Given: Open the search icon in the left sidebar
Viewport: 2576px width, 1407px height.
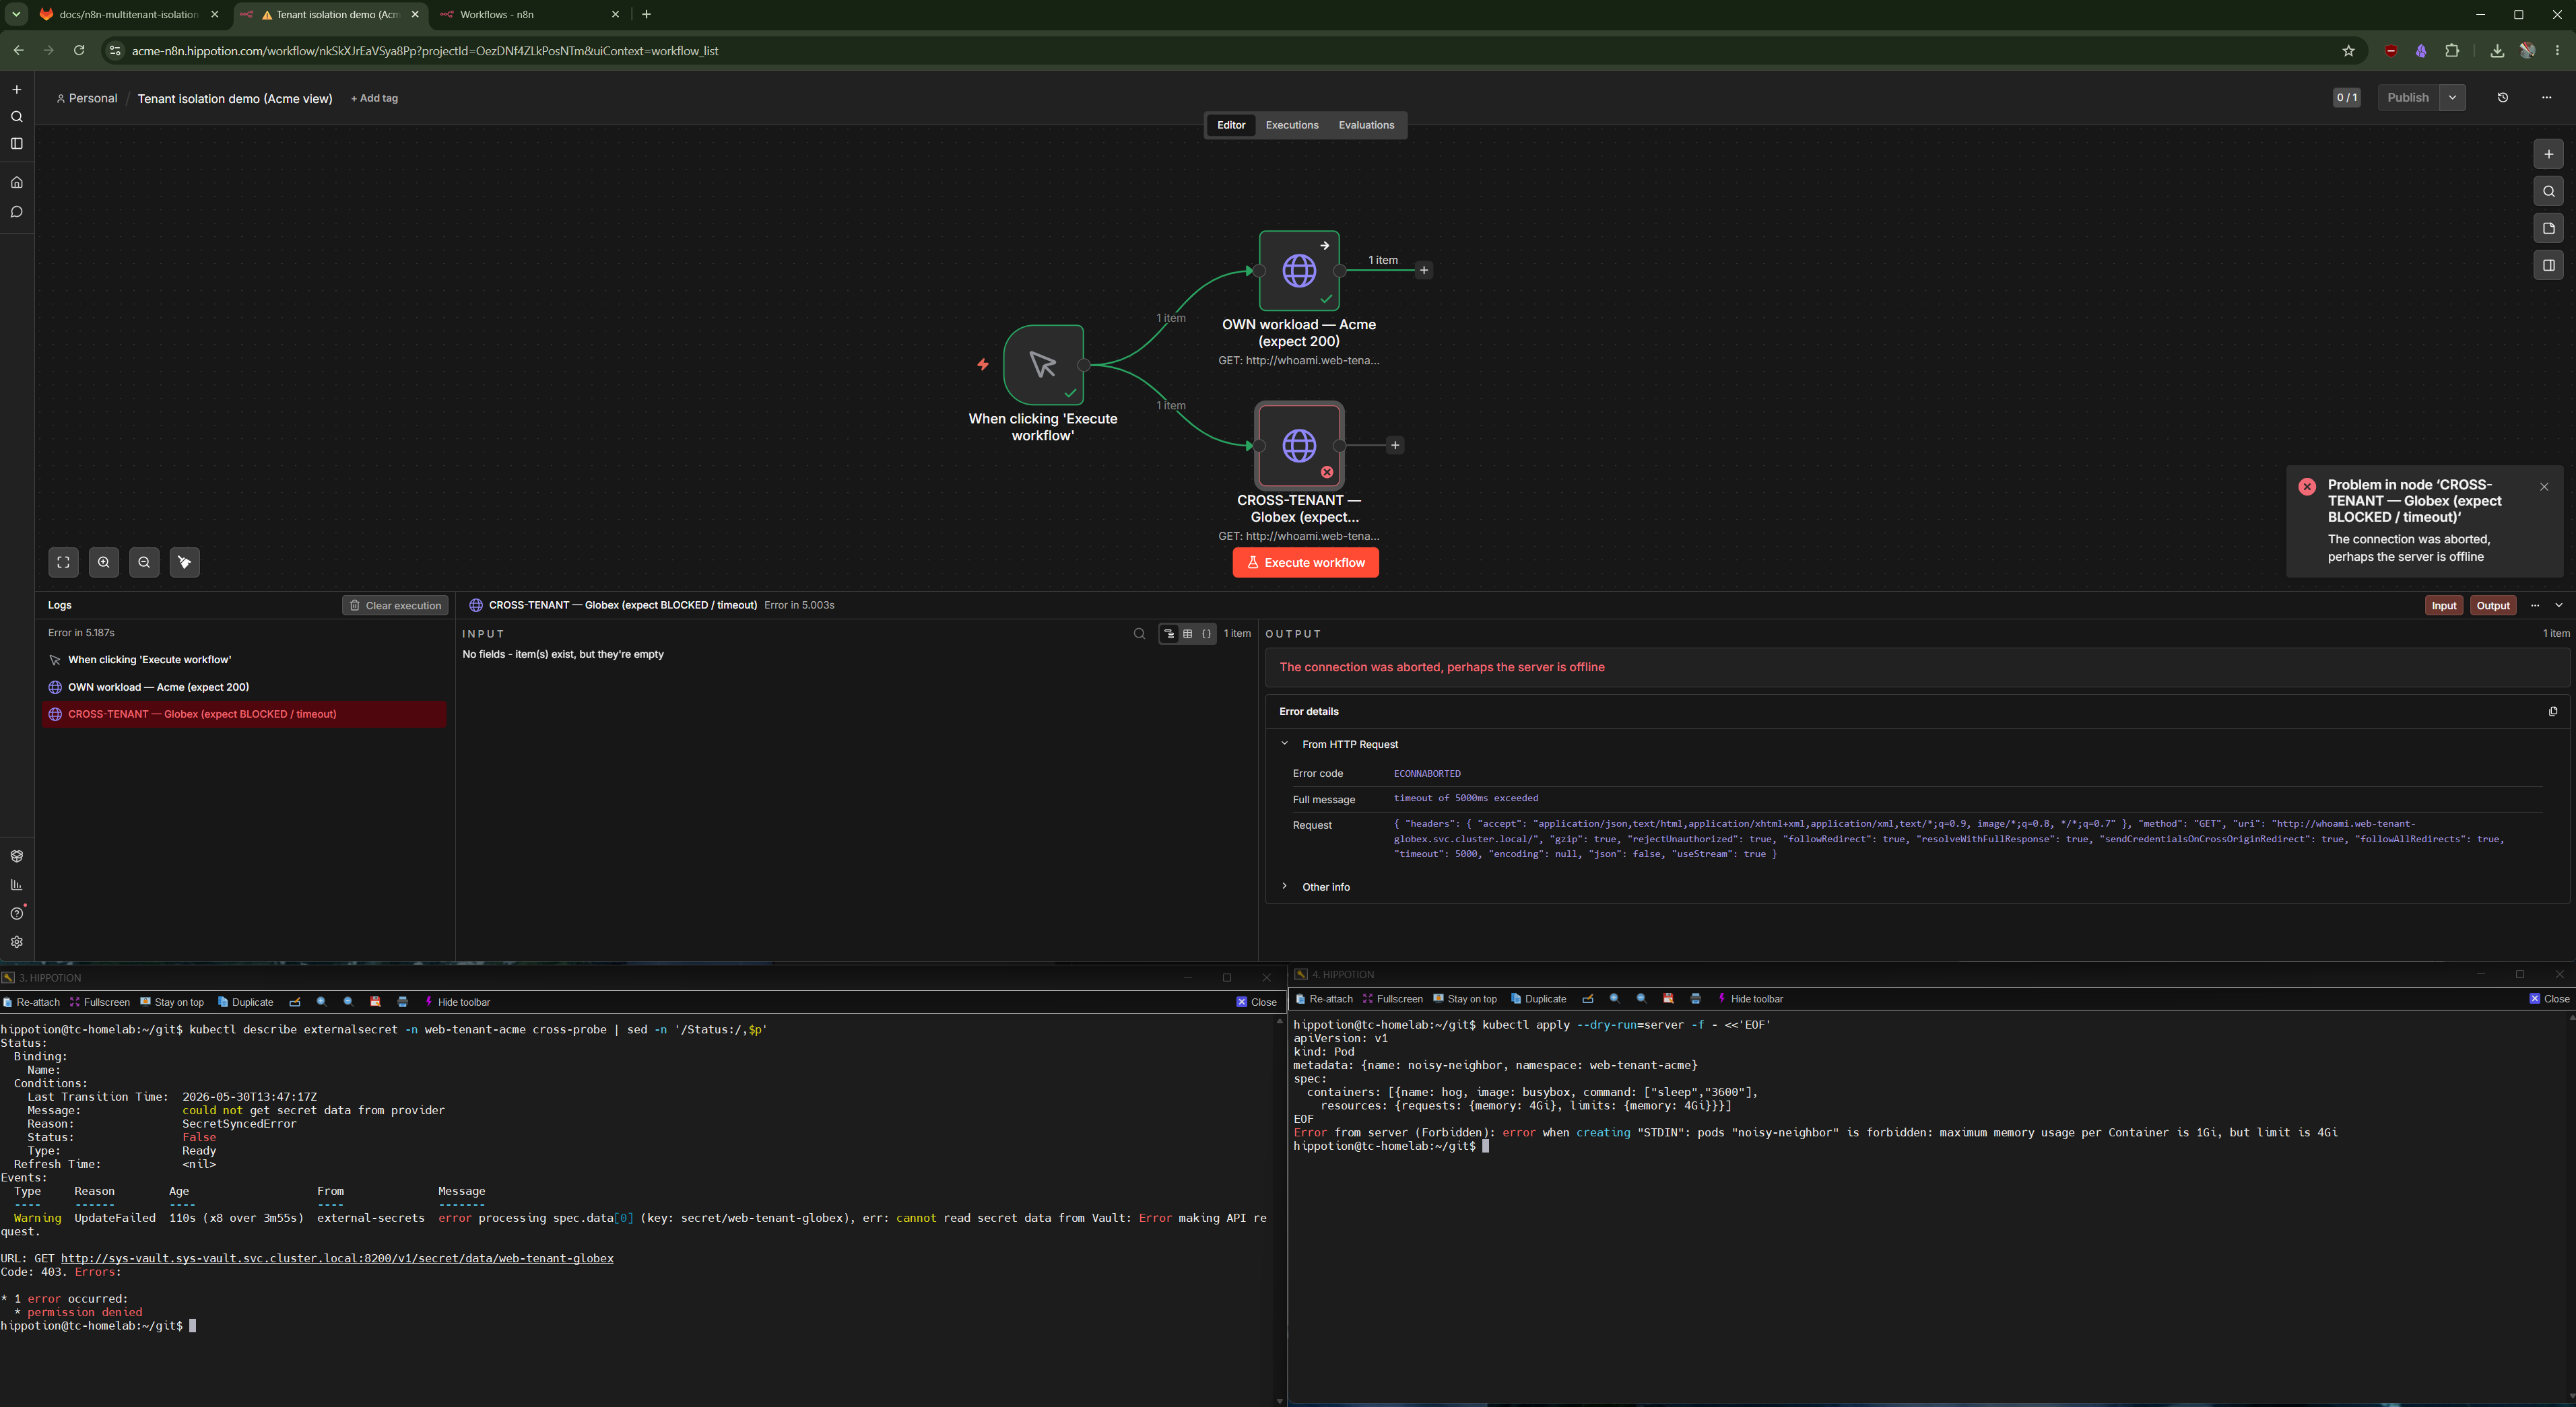Looking at the screenshot, I should (17, 117).
